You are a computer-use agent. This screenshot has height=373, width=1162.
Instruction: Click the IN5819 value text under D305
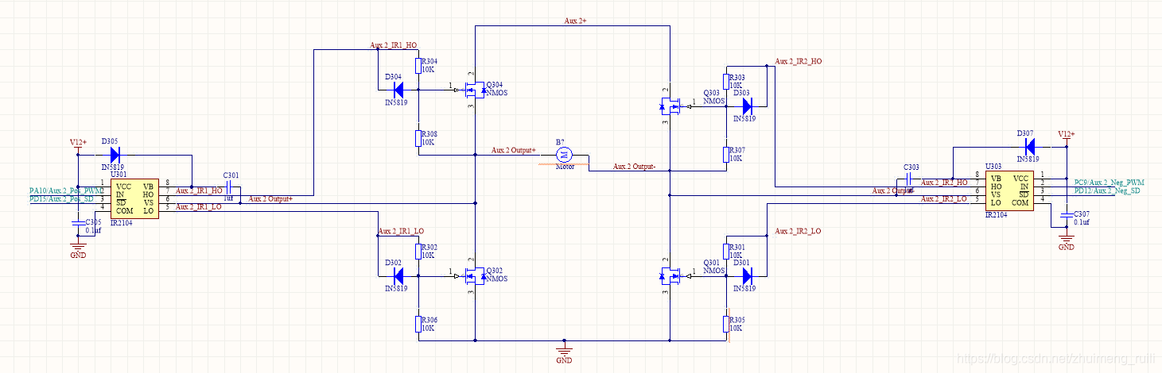click(113, 168)
